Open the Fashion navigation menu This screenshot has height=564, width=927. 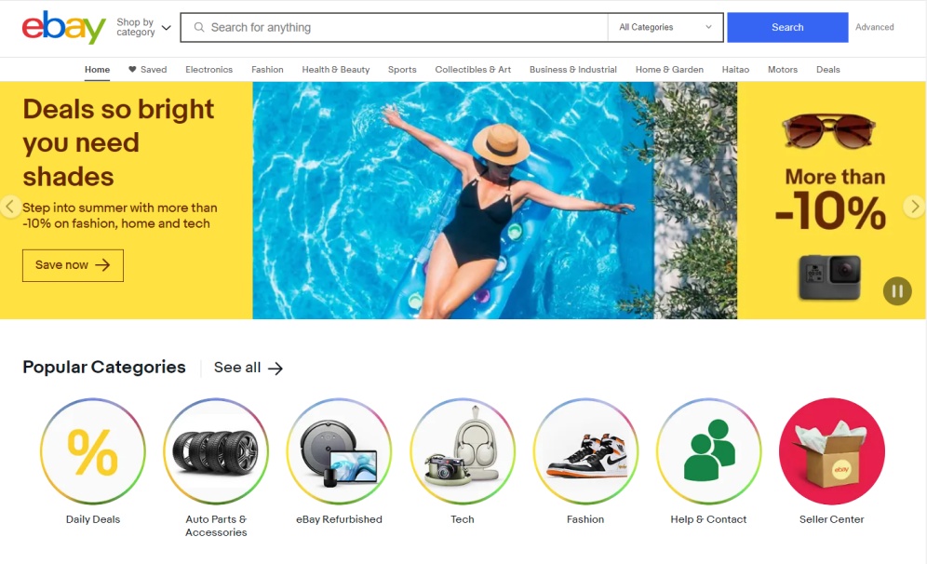(x=267, y=70)
